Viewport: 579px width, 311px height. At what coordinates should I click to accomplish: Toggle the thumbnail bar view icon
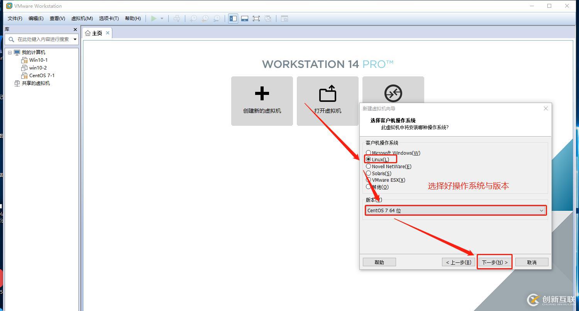click(245, 19)
